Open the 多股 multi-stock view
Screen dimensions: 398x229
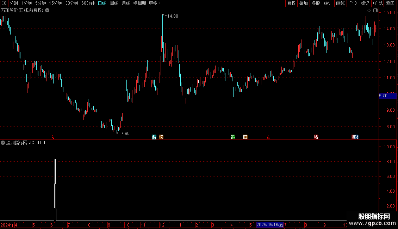pyautogui.click(x=316, y=3)
